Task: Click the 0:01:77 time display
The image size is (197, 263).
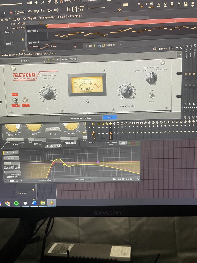Action: point(75,9)
